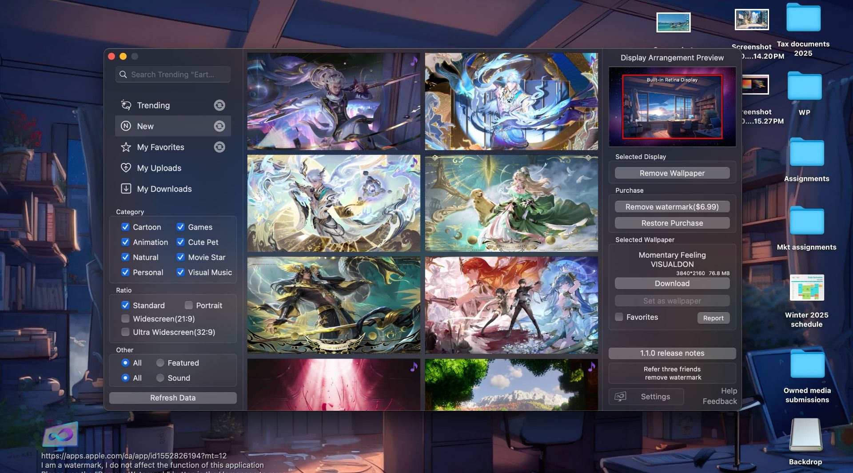Click the display icon beside Settings

click(620, 397)
